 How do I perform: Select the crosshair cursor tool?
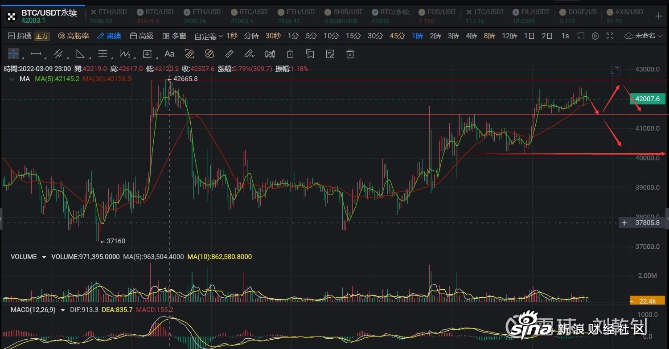pos(13,54)
